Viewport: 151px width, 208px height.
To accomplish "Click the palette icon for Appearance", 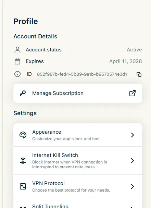I will [23, 135].
